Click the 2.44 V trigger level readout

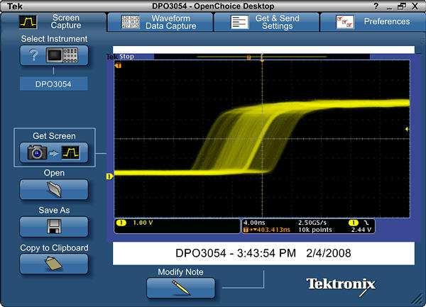coord(361,230)
